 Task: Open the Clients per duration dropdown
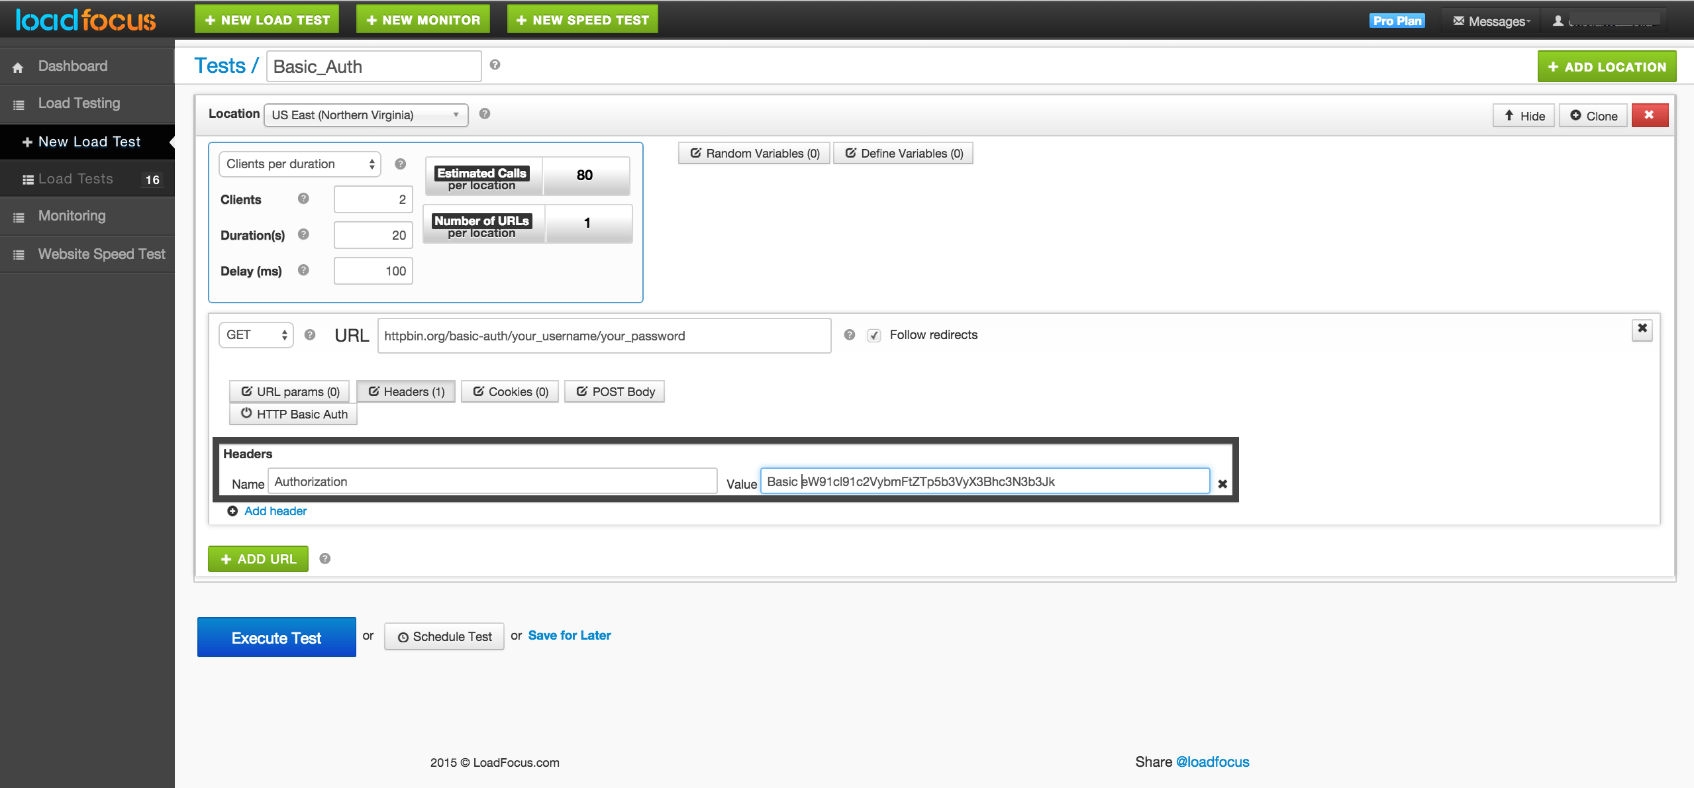tap(299, 164)
